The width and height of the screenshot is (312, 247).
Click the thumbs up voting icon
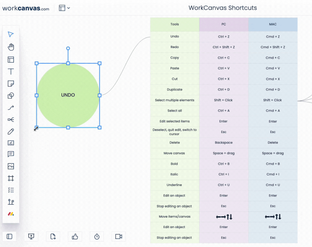click(x=75, y=236)
